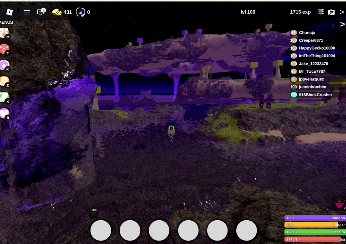Open the red tribe menu (T)
Viewport: 346px width, 244px height.
tap(4, 49)
